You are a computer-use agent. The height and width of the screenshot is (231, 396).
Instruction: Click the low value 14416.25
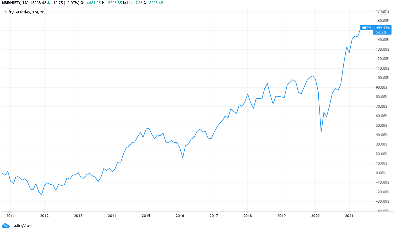tap(134, 3)
